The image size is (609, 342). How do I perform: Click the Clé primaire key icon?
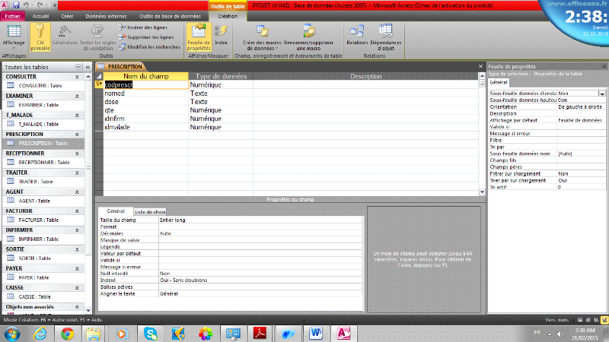coord(40,34)
